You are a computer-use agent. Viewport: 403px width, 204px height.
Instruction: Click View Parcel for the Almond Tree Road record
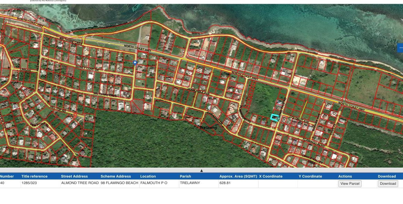coord(350,183)
